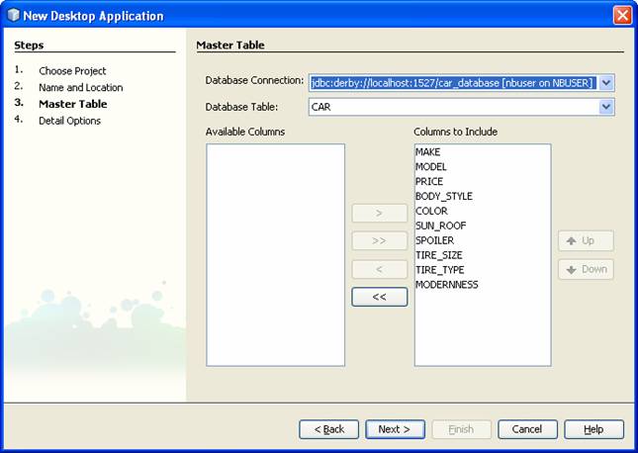
Task: Click the NetBeans cube icon in title bar
Action: coord(13,15)
